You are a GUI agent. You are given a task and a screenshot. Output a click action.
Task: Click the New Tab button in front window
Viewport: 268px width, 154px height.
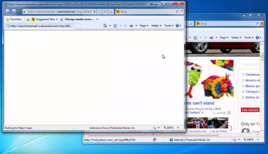[x=77, y=26]
